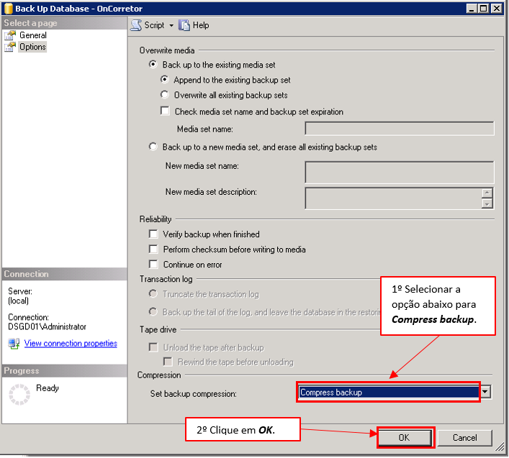Viewport: 509px width, 458px height.
Task: Open View connection properties link
Action: click(x=71, y=343)
